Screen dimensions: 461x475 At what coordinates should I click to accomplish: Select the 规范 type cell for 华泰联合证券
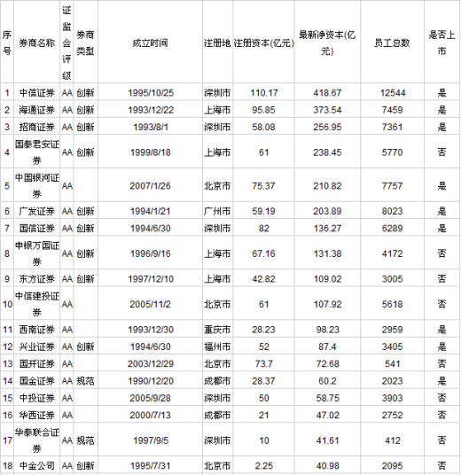[x=85, y=440]
